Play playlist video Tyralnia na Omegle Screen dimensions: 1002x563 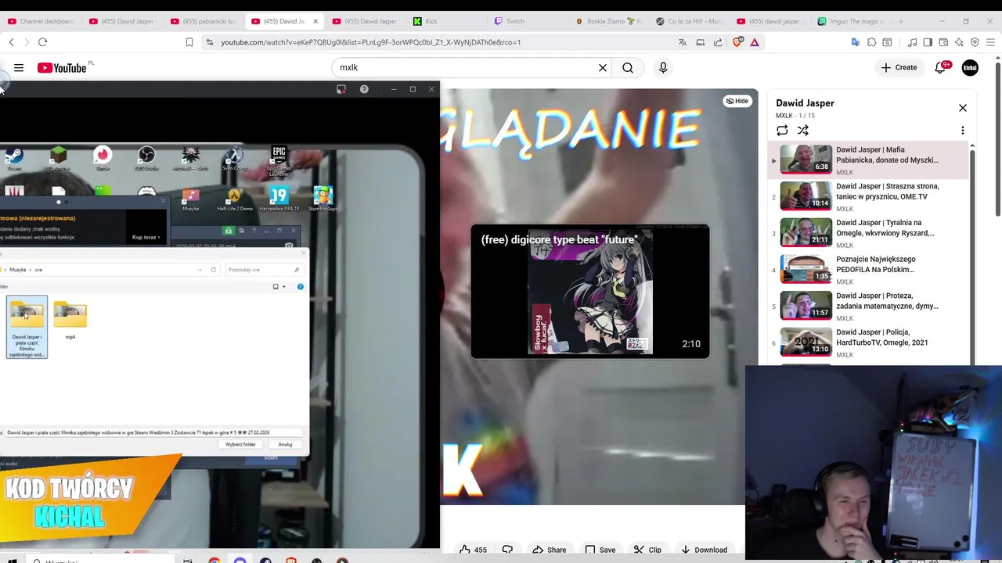[869, 232]
